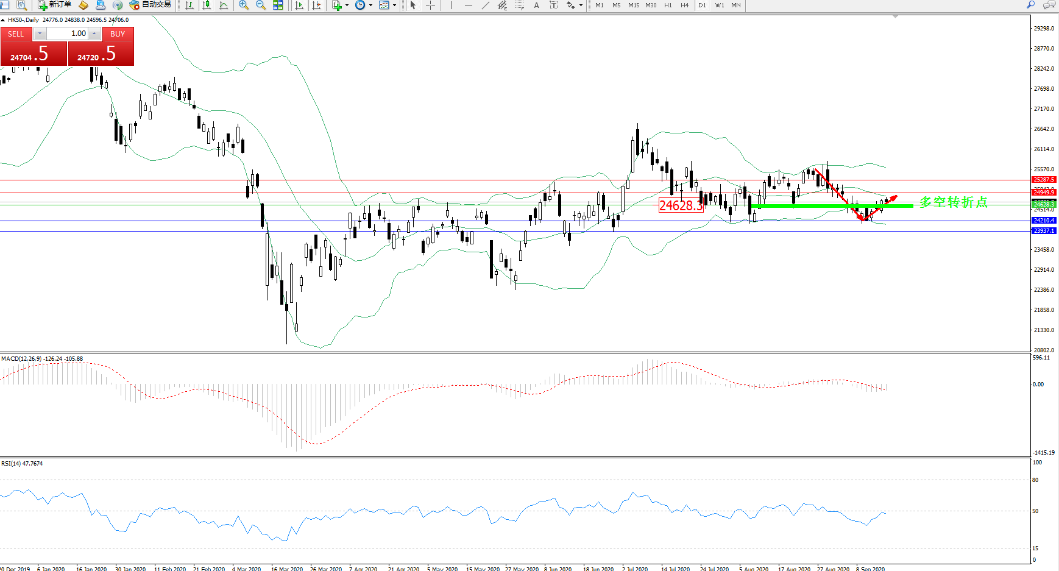This screenshot has width=1059, height=571.
Task: Open the periodicity clock dropdown
Action: point(370,5)
